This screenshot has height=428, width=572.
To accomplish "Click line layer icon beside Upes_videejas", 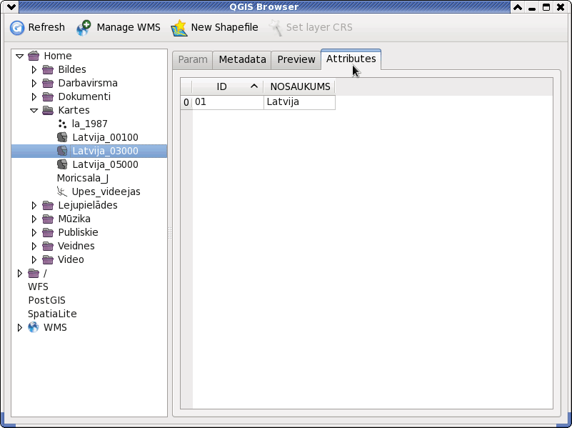I will pos(62,191).
